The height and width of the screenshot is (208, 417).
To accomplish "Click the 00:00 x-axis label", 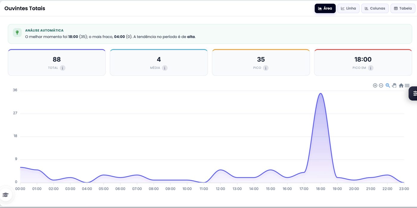I will [x=20, y=189].
